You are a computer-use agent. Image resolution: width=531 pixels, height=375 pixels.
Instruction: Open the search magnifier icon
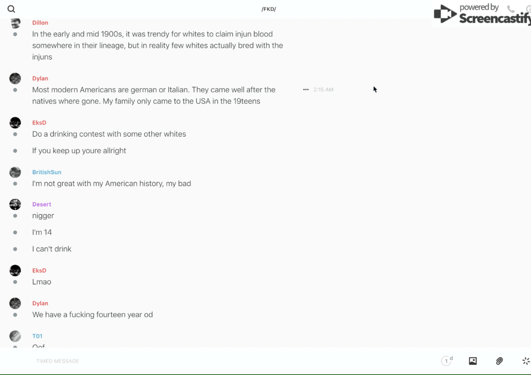point(11,9)
